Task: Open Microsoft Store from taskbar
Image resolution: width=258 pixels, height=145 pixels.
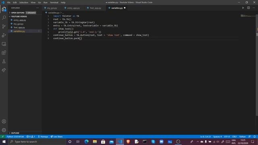Action: click(103, 141)
